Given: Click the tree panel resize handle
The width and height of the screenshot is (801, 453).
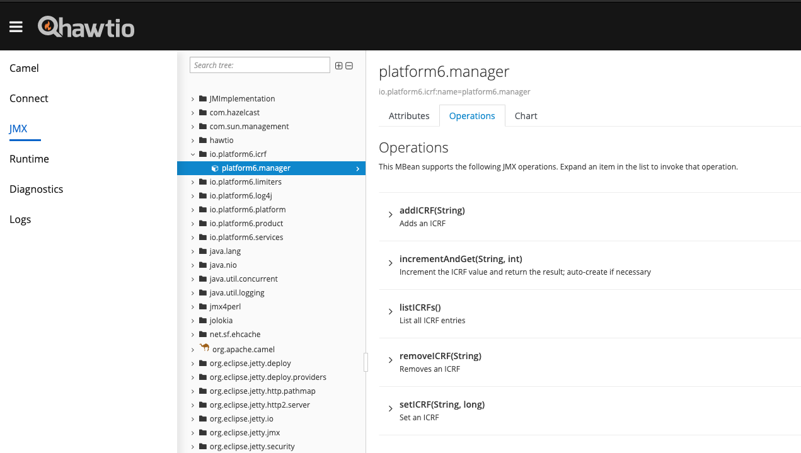Looking at the screenshot, I should pyautogui.click(x=366, y=362).
